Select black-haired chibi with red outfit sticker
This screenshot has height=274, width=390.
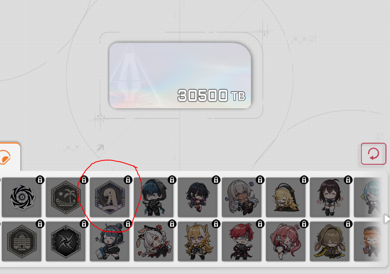(198, 197)
